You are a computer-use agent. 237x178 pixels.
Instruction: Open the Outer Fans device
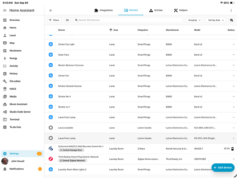[141, 55]
